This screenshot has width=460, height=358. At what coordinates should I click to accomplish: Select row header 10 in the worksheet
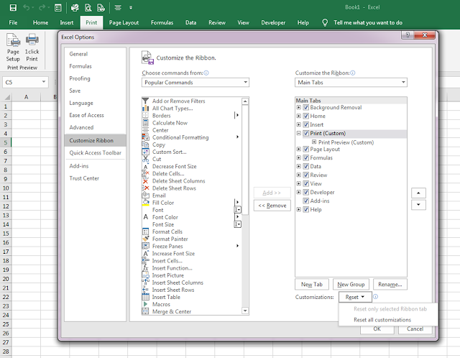[x=6, y=188]
